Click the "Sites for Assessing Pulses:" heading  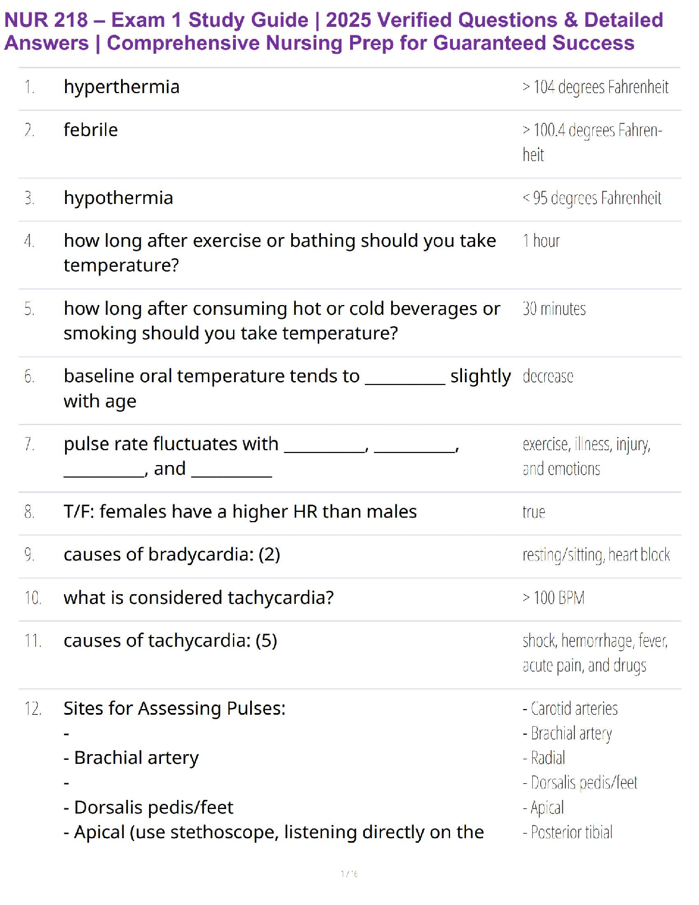pyautogui.click(x=175, y=708)
